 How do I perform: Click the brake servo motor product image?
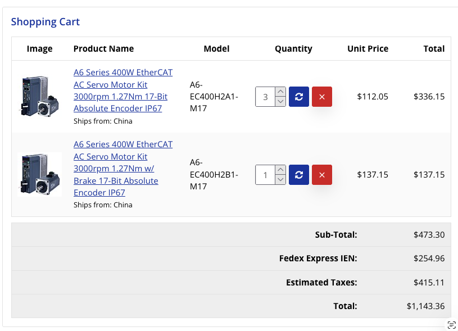(40, 174)
